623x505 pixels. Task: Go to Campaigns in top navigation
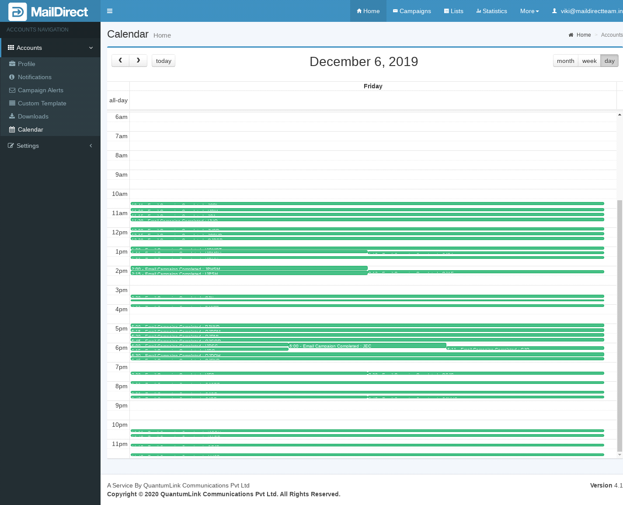[411, 11]
